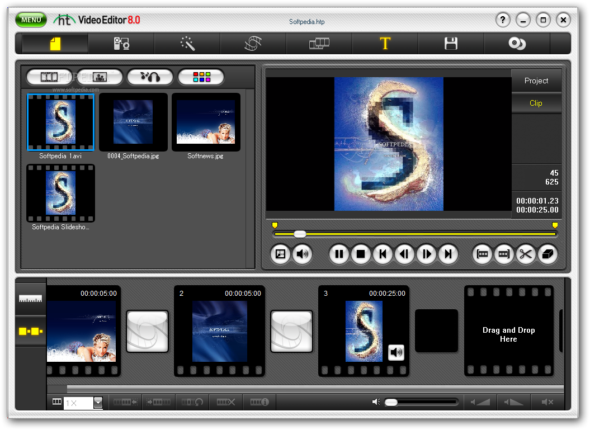Image resolution: width=590 pixels, height=430 pixels.
Task: Click the volume slider handle
Action: 391,402
